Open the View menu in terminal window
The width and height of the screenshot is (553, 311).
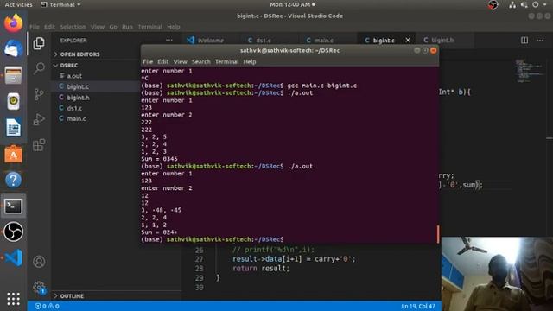(x=181, y=61)
